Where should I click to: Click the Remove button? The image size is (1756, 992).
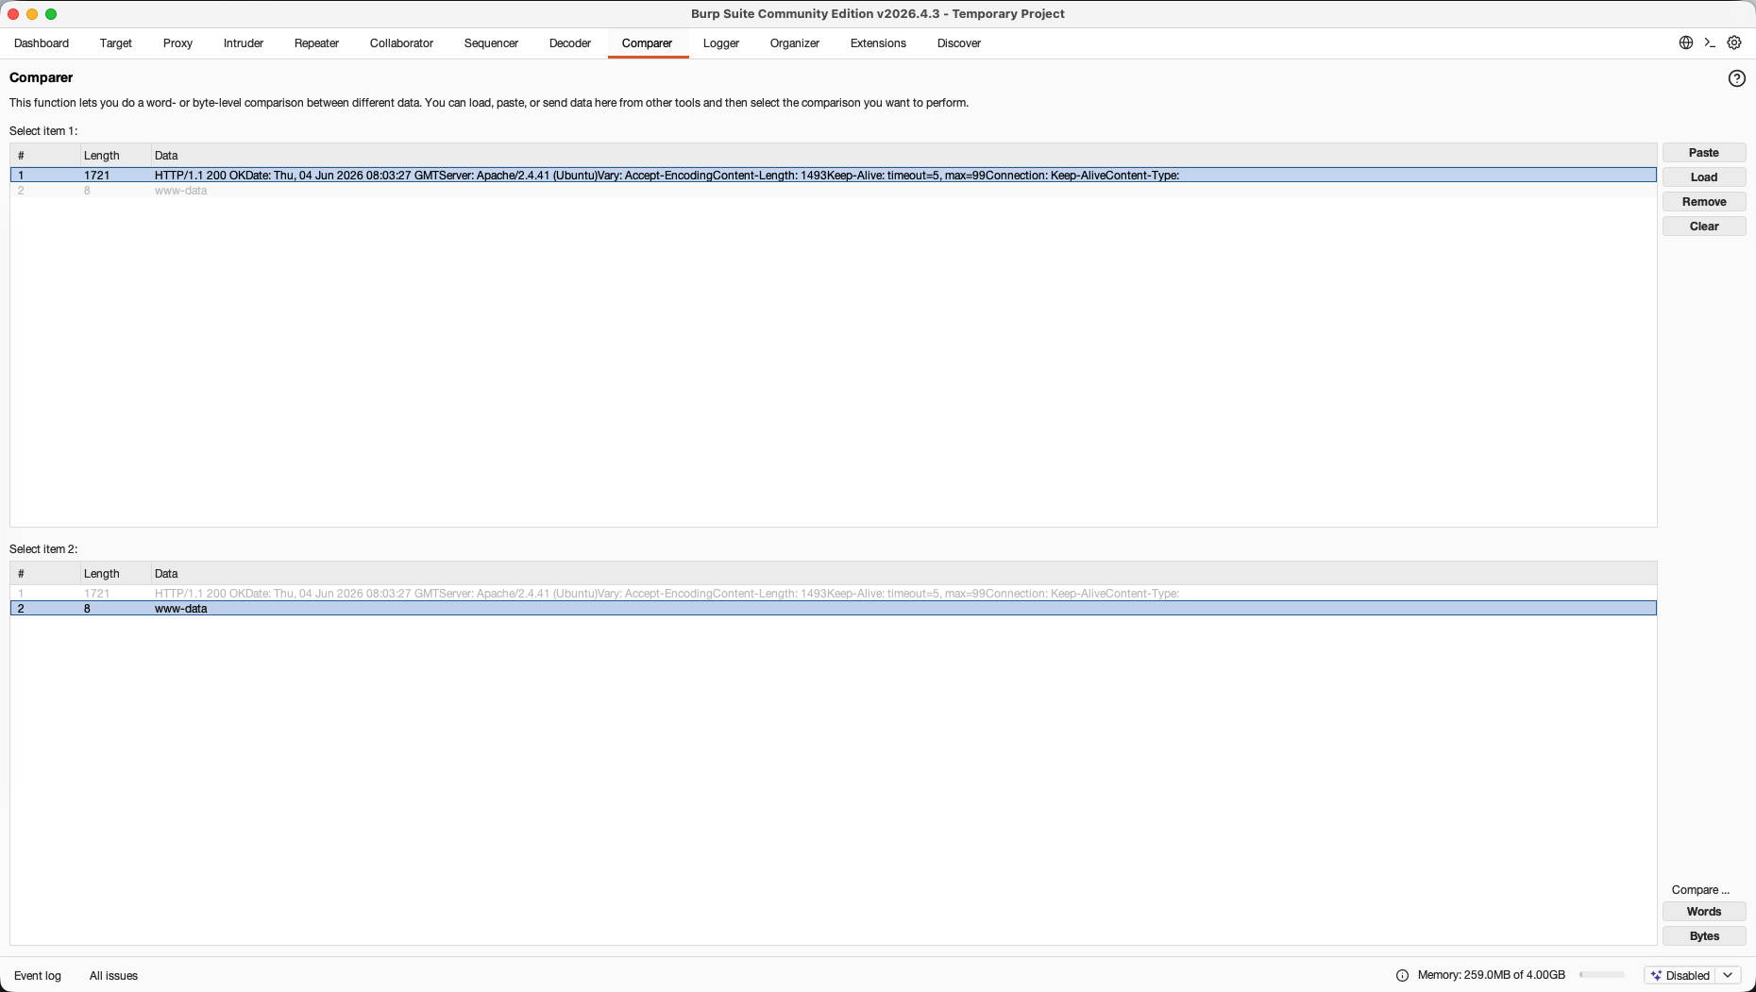pos(1704,202)
